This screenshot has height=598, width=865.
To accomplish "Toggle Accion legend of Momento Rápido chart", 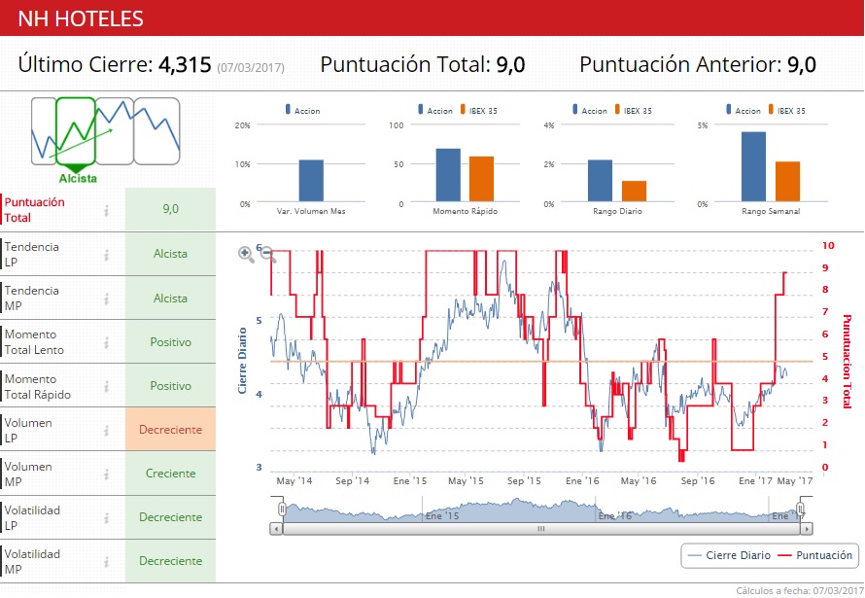I will click(x=435, y=110).
